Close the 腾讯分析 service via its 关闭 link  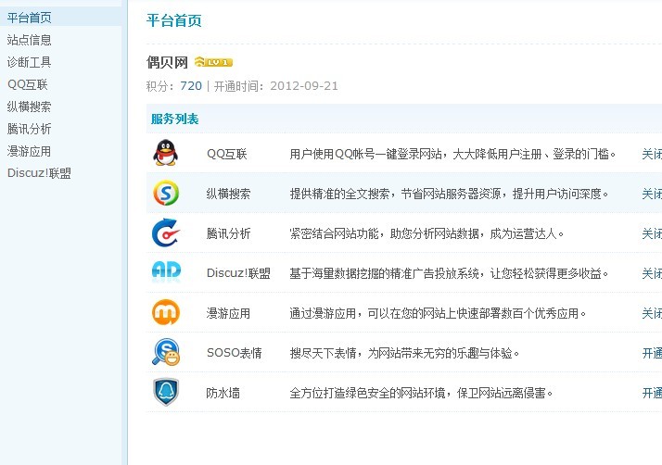coord(652,233)
